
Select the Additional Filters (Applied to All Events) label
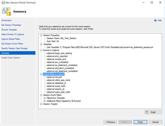pyautogui.click(x=64, y=101)
